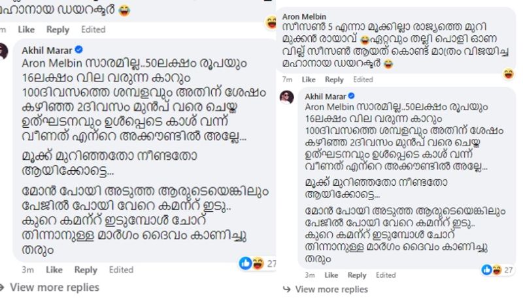Open the Haha reaction emoji, right panel reply
Screen dimensions: 523x298
497,269
